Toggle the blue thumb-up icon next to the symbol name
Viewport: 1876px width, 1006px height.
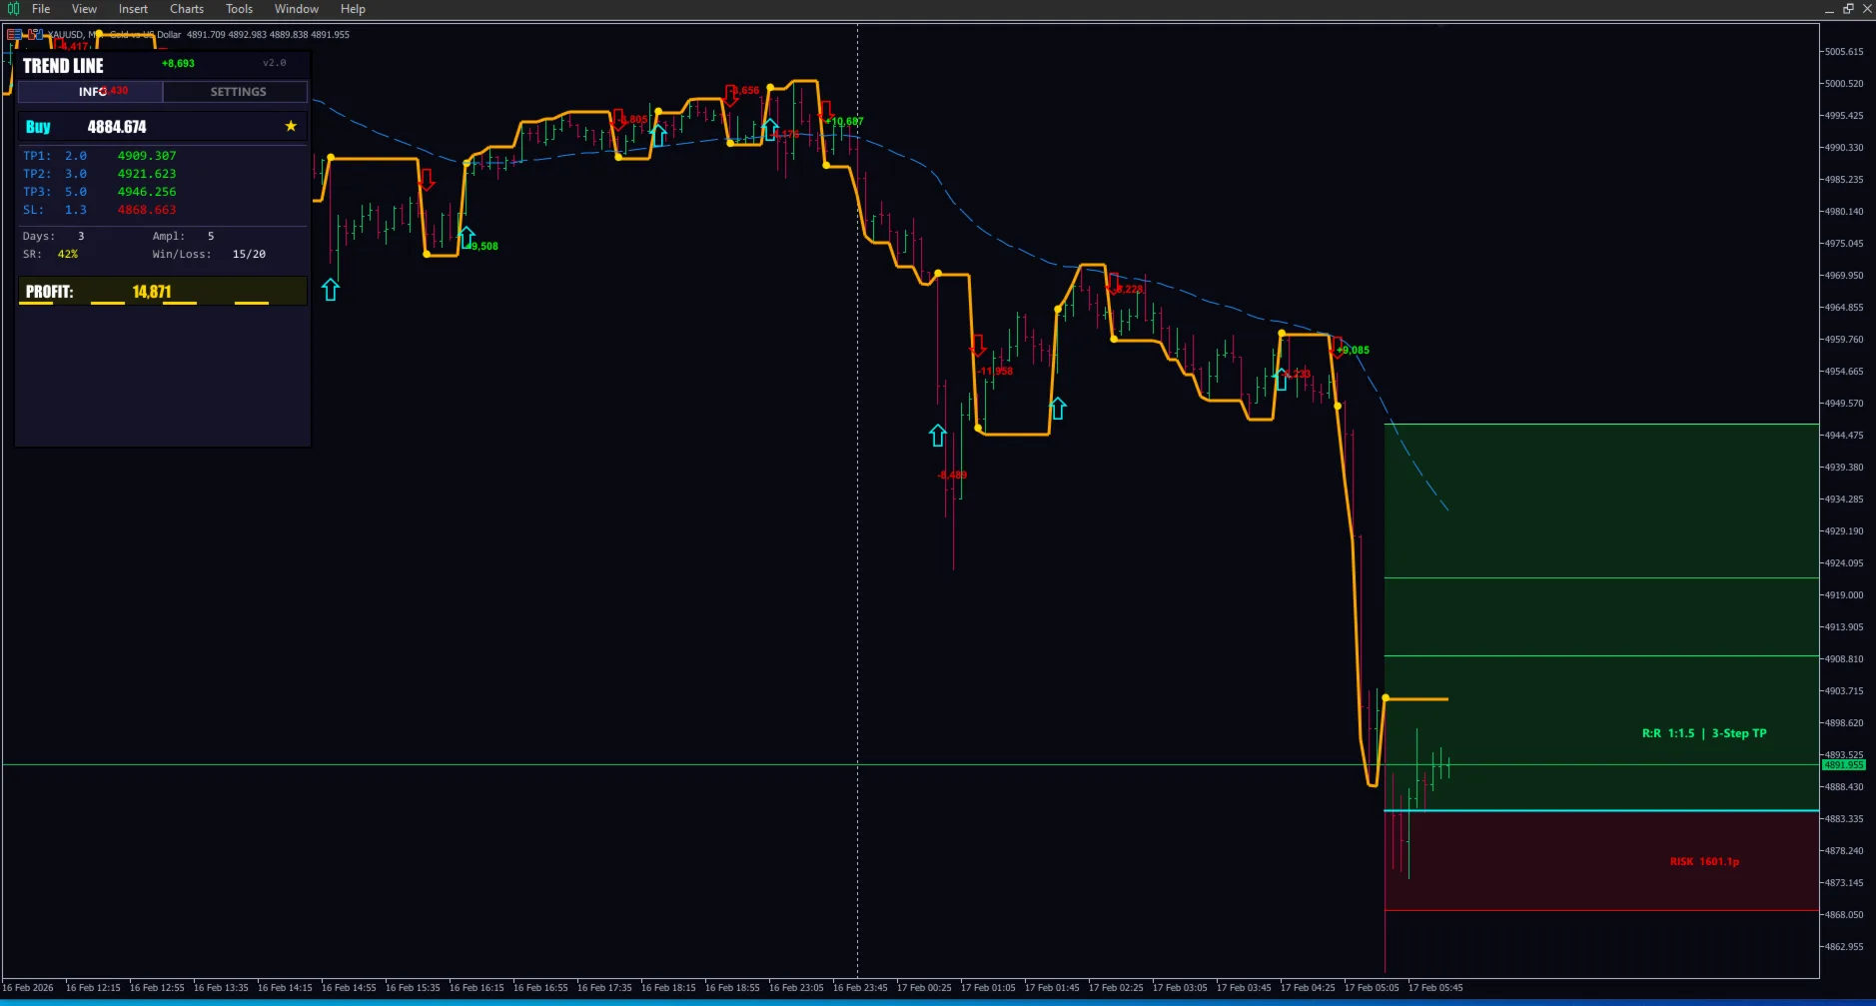41,34
